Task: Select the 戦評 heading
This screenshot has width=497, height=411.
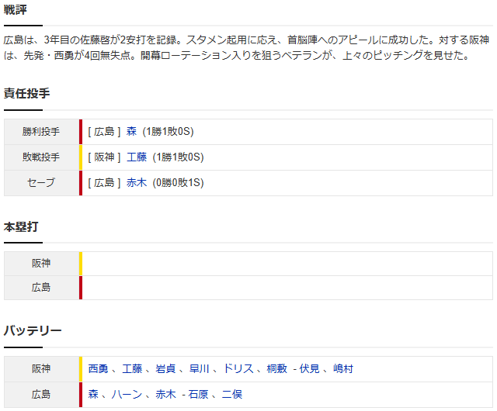Action: click(x=16, y=9)
